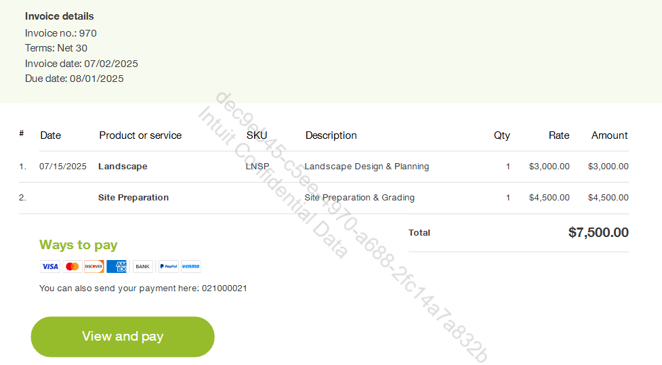Click the Amount column header

[609, 135]
